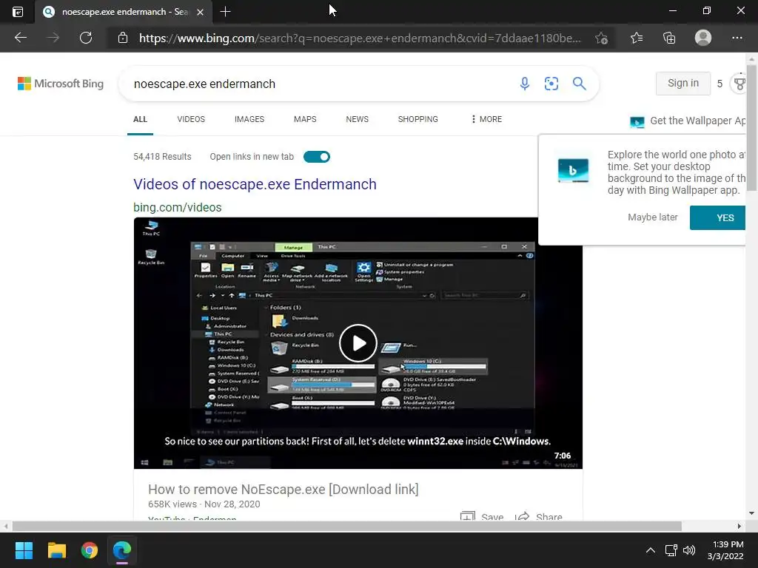Open the network status tray icon
Image resolution: width=758 pixels, height=568 pixels.
click(x=671, y=550)
